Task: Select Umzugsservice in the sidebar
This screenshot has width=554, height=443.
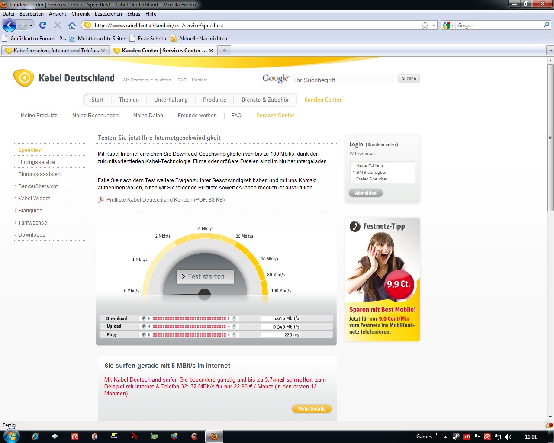Action: [x=36, y=162]
